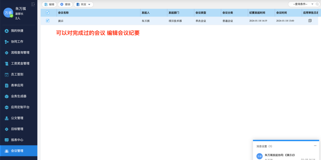Click the search magnifier icon
This screenshot has height=160, width=321.
317,4
